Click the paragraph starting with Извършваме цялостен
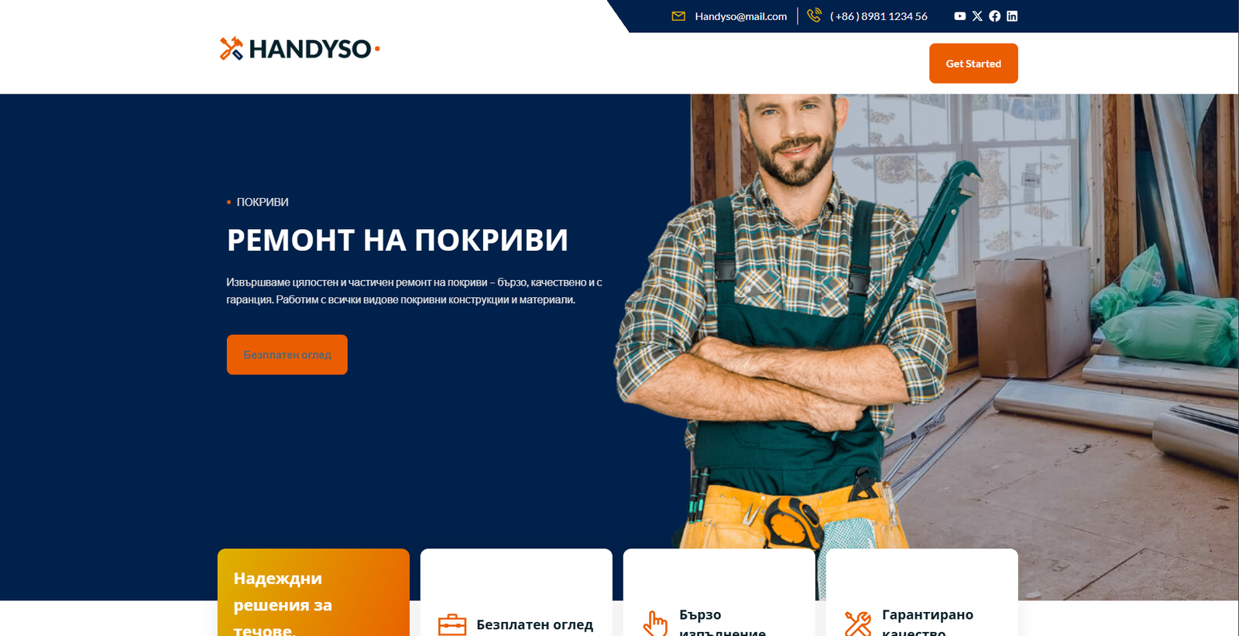1239x636 pixels. (x=414, y=291)
